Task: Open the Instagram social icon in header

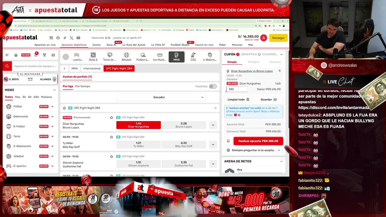Action: click(x=51, y=38)
